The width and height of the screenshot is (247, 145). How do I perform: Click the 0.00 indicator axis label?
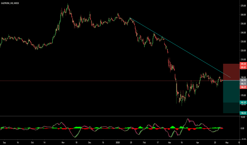tap(243, 128)
